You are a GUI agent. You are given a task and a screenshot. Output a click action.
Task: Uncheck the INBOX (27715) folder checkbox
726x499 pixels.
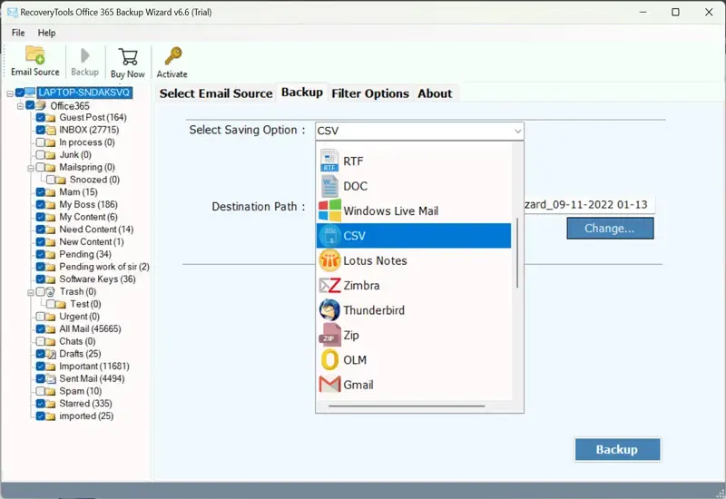click(x=40, y=131)
